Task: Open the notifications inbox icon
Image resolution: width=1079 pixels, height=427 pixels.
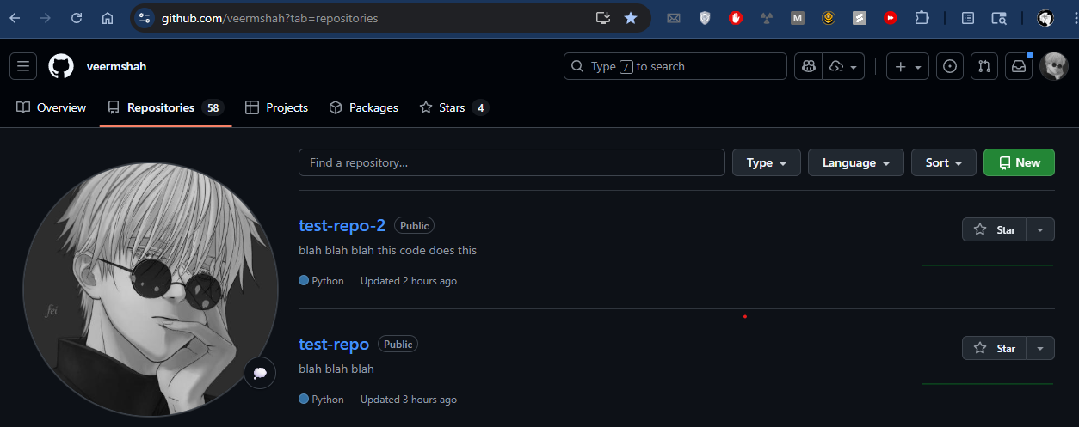Action: click(x=1019, y=66)
